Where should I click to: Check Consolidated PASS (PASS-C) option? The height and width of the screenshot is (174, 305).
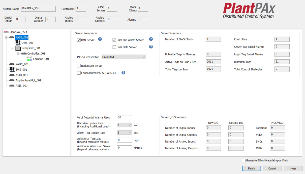[x=79, y=73]
